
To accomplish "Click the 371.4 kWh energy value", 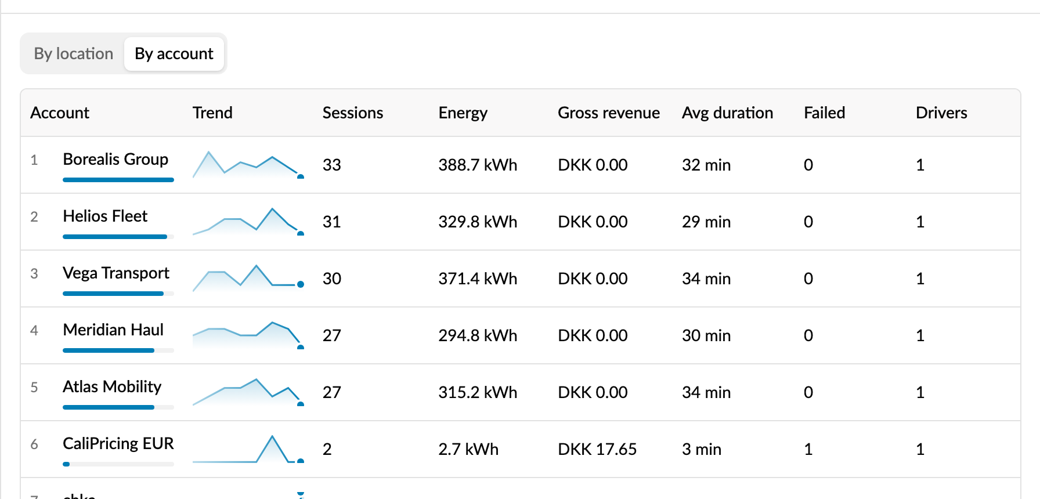I will click(x=478, y=279).
